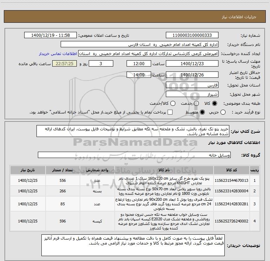
Task: Click the header title جزئیات اطلاعات نیاز
Action: 239,17
